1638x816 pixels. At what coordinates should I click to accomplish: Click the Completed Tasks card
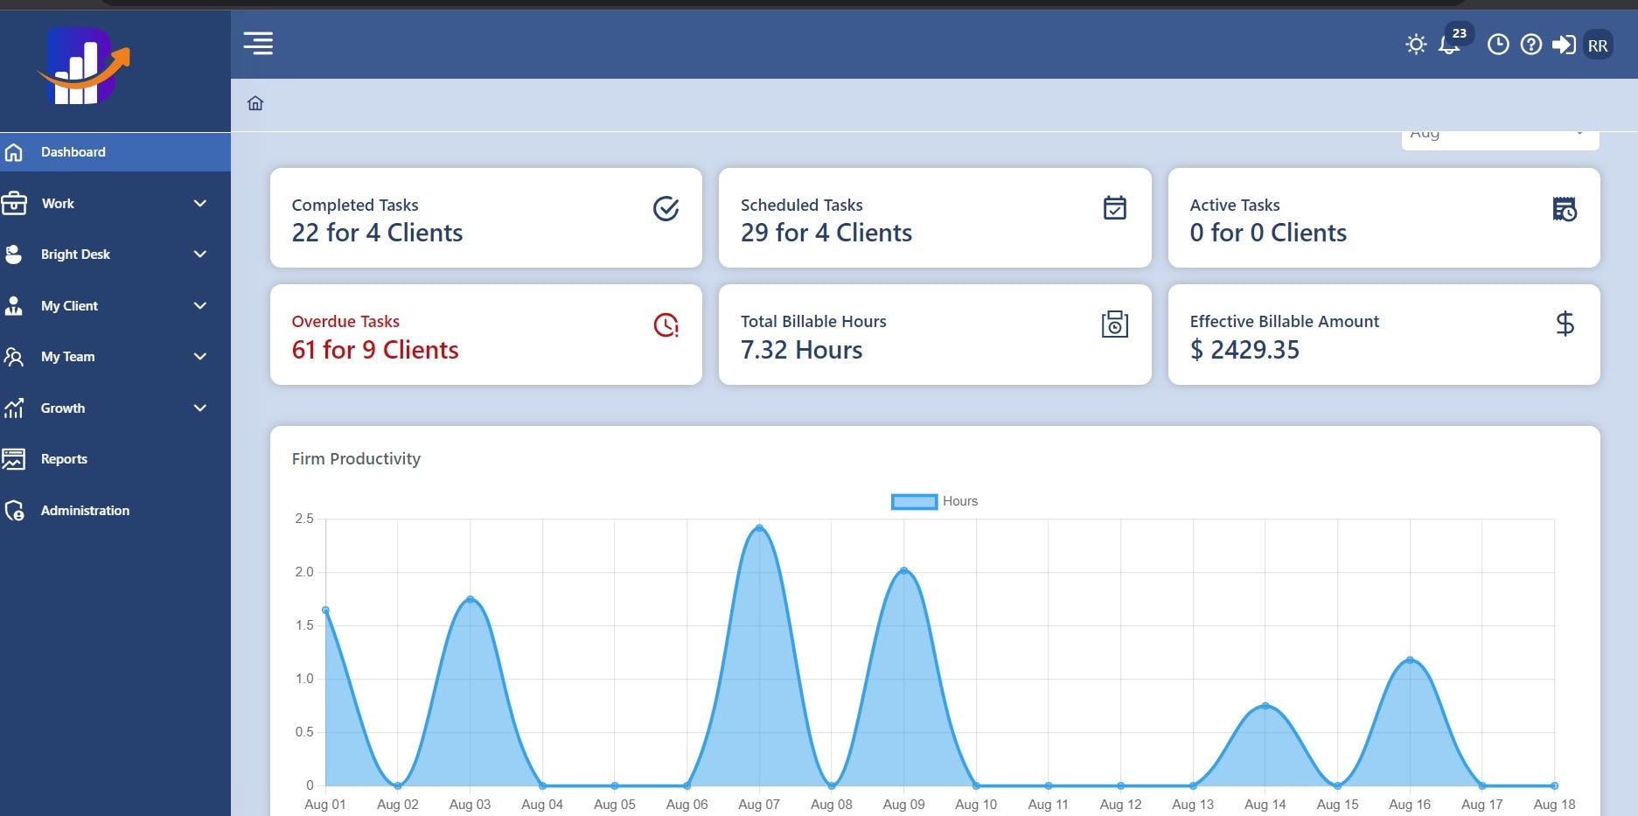pos(486,218)
